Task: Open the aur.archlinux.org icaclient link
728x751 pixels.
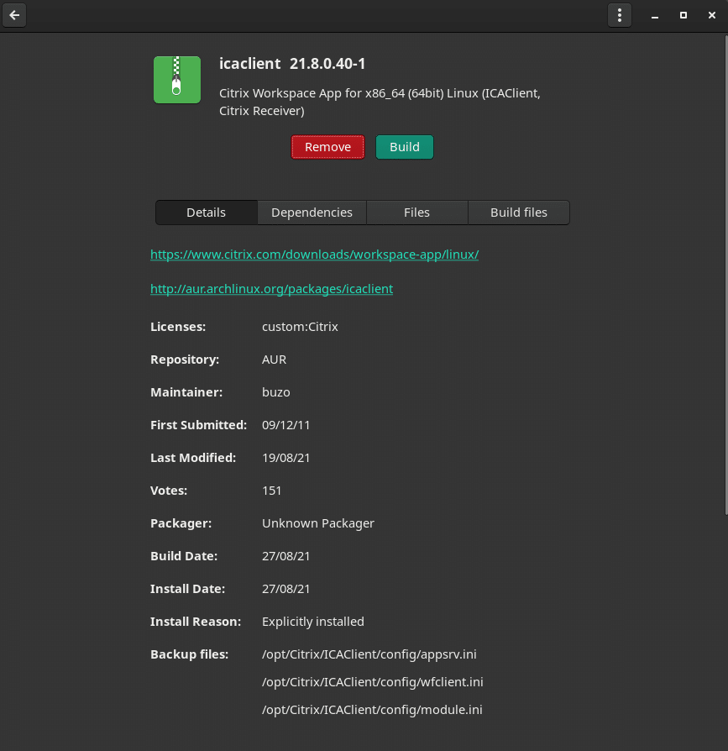Action: (x=271, y=289)
